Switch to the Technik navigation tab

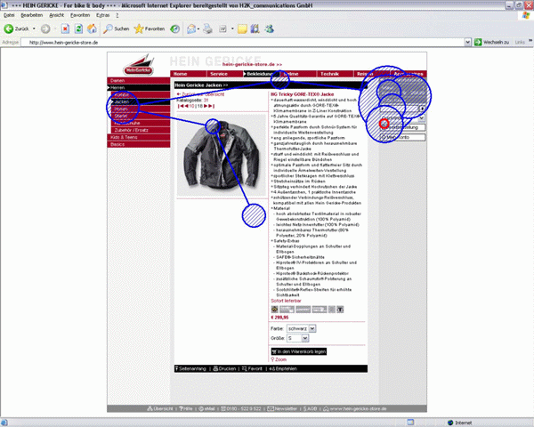(x=335, y=74)
